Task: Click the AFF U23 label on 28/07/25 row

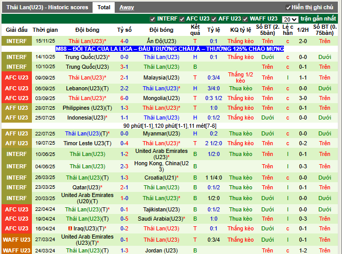Action: [x=16, y=108]
